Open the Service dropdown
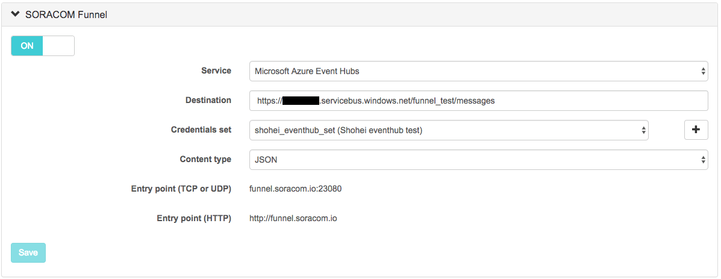The height and width of the screenshot is (279, 721). pos(470,71)
